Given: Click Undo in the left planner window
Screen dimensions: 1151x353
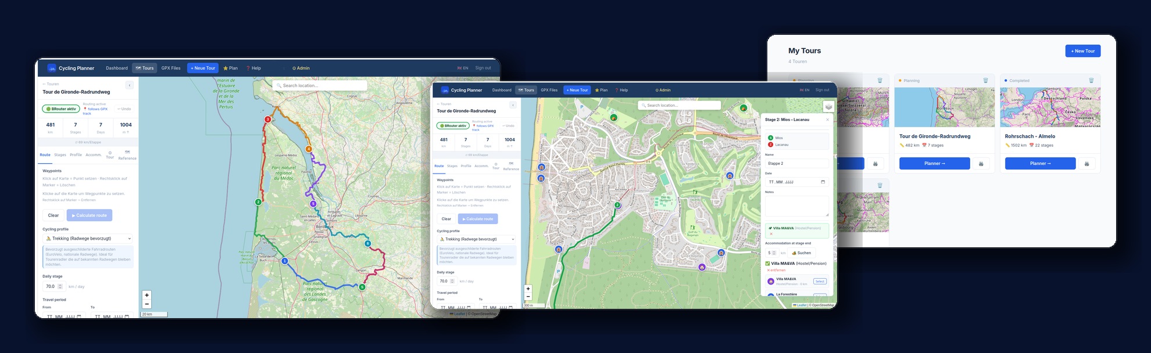Looking at the screenshot, I should (124, 109).
